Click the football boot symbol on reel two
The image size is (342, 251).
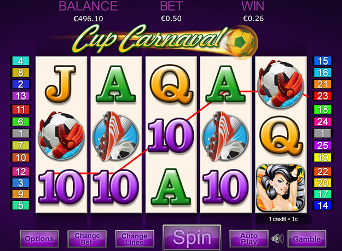116,136
